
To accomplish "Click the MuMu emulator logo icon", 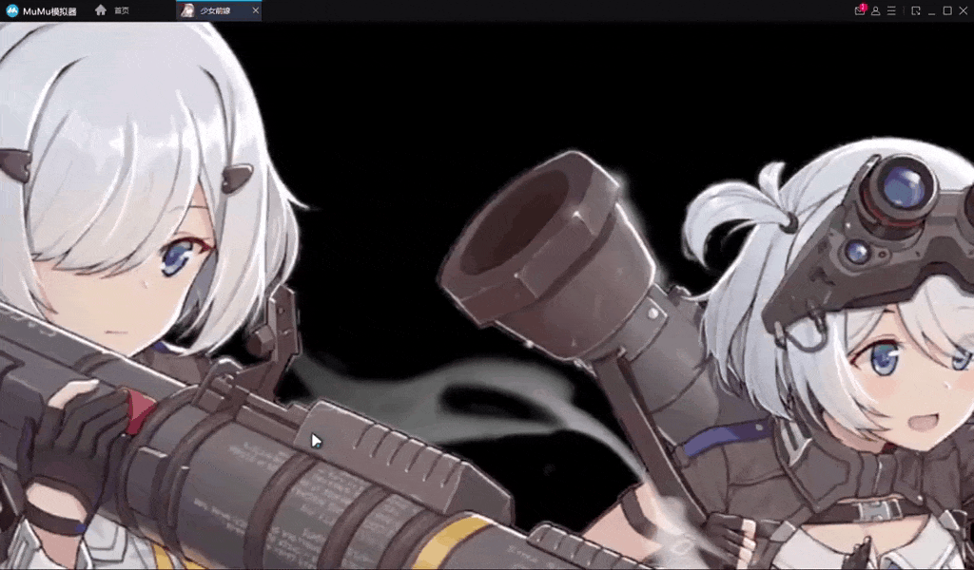I will click(x=12, y=10).
